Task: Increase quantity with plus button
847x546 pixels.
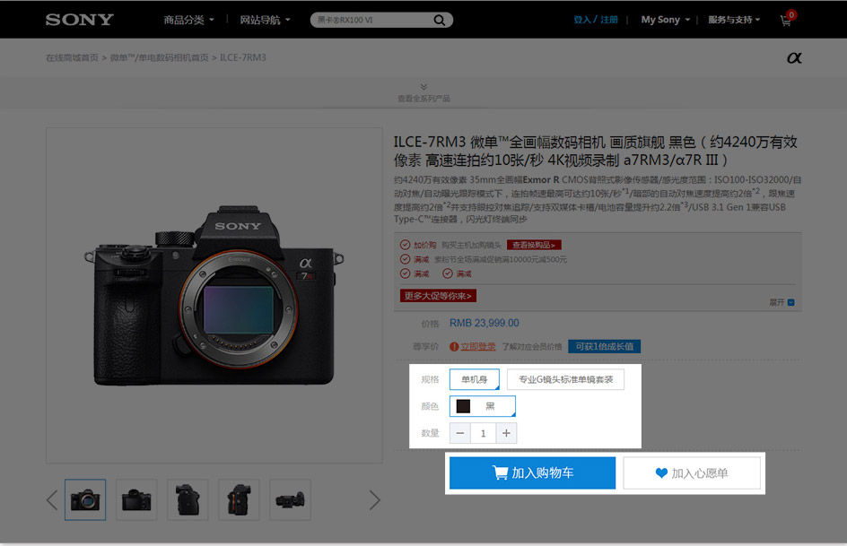Action: (506, 433)
